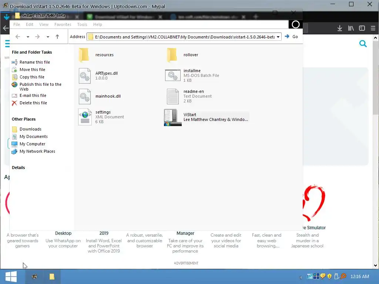Screen dimensions: 379x284
Task: Open the Help menu
Action: point(98,24)
